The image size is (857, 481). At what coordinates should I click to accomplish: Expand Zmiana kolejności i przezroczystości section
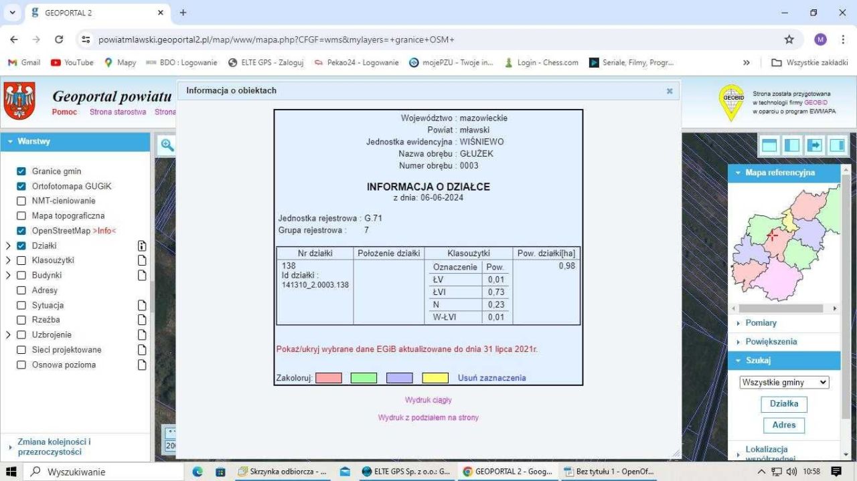(54, 447)
